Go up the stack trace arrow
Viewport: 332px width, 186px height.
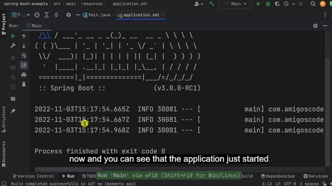click(24, 36)
